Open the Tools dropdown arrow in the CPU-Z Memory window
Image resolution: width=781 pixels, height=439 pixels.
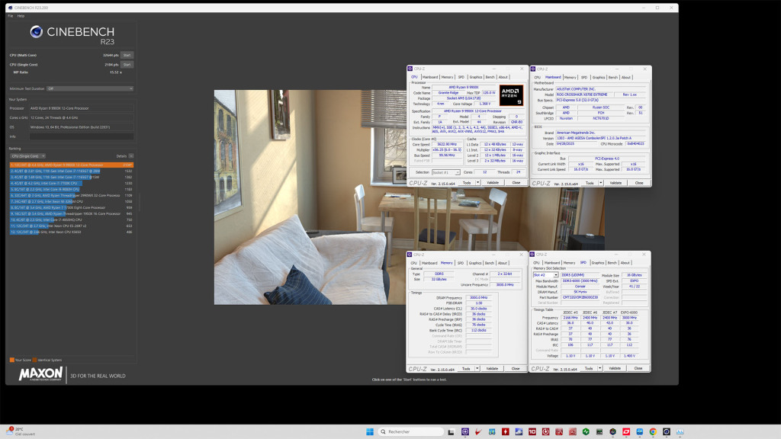coord(477,368)
